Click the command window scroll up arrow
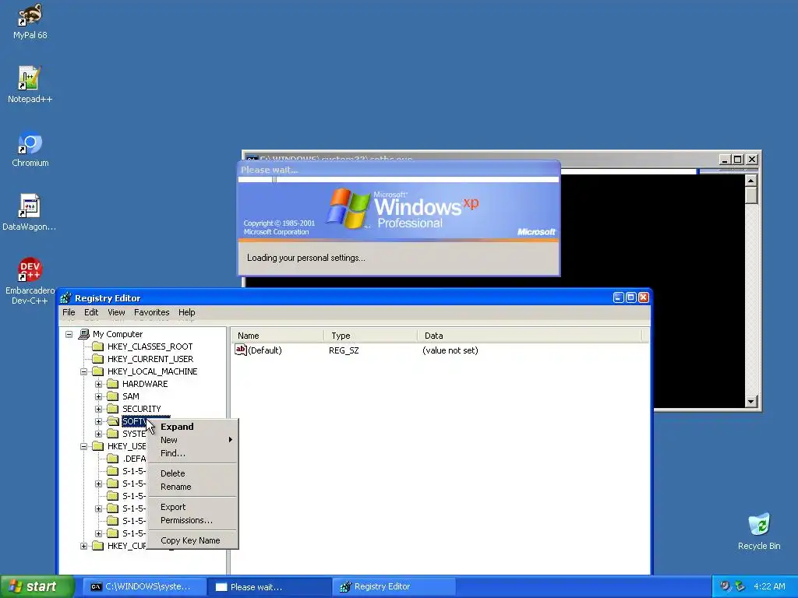 click(x=751, y=181)
